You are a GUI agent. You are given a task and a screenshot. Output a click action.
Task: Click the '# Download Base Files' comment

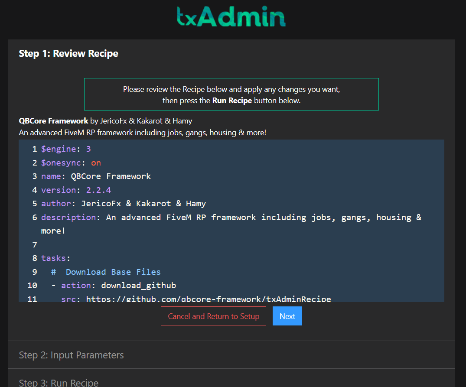(106, 272)
